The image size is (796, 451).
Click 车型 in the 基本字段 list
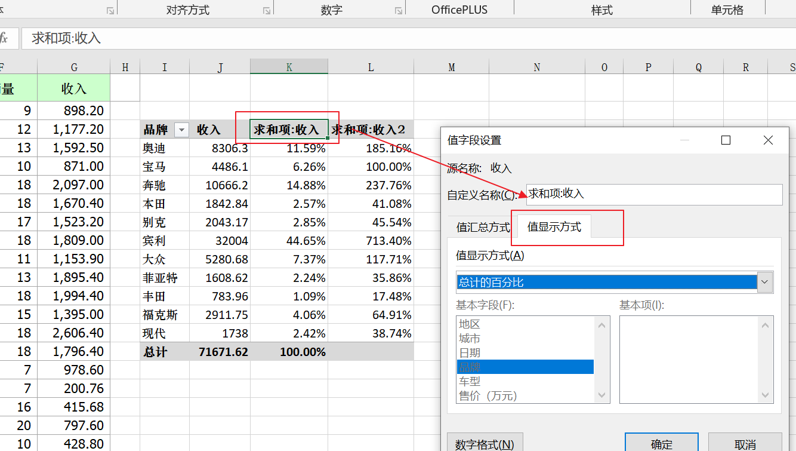coord(525,381)
